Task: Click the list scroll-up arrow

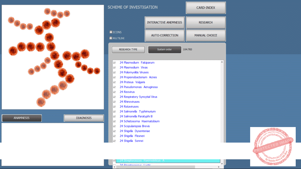Action: click(222, 62)
